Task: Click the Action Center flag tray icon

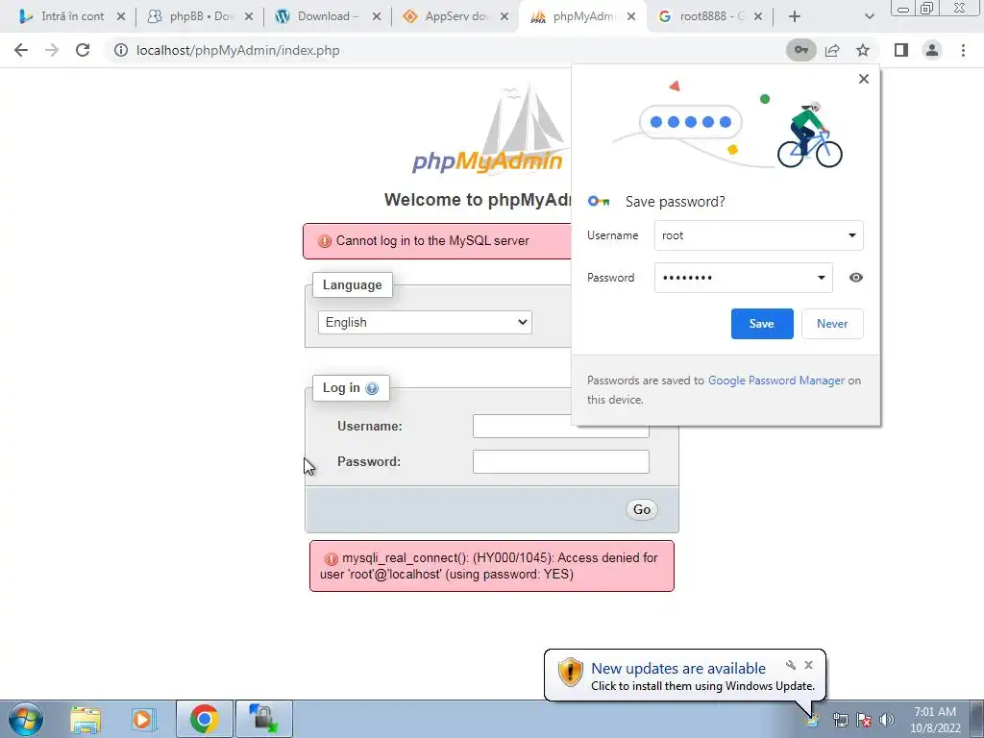Action: click(864, 720)
